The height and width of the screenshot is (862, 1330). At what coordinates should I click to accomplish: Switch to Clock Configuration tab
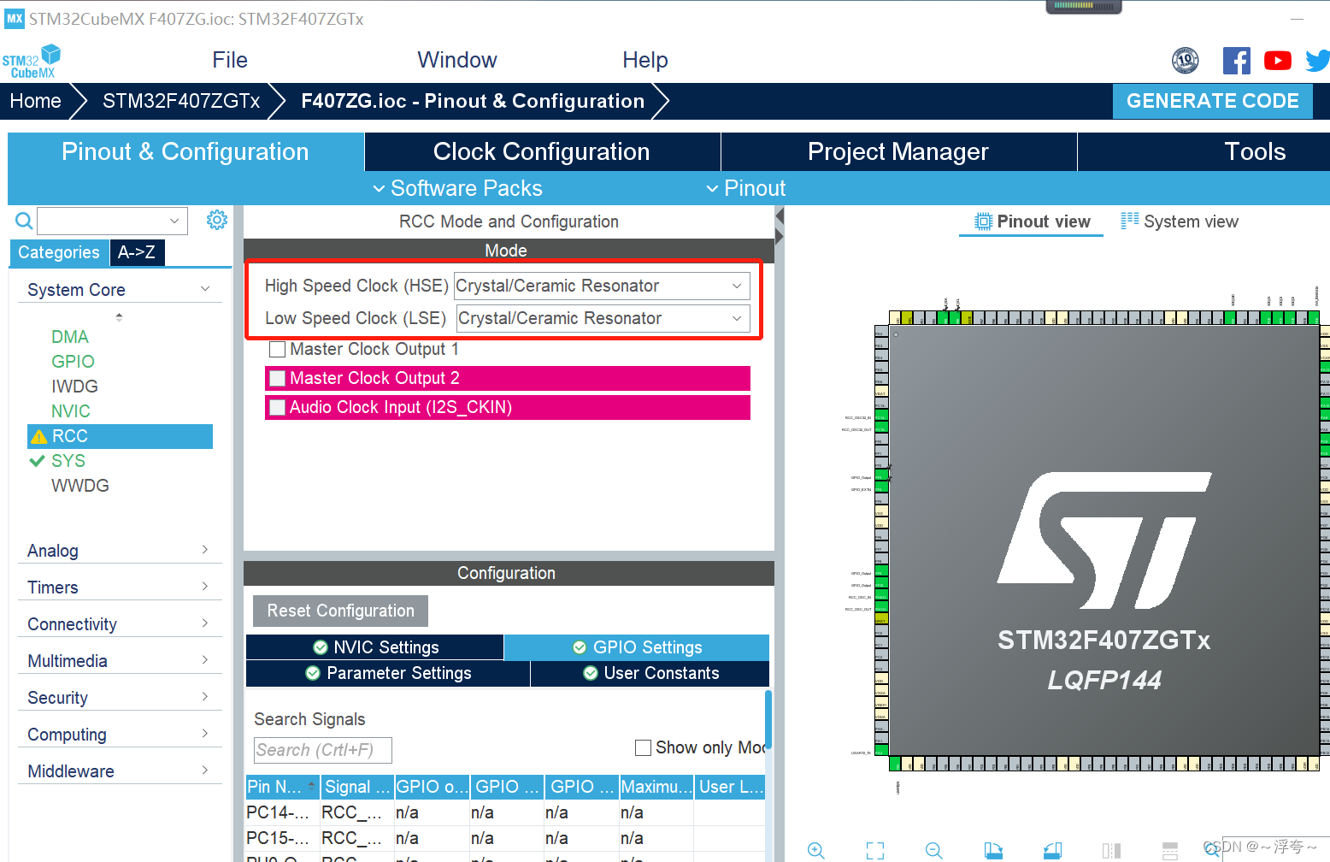click(x=542, y=151)
